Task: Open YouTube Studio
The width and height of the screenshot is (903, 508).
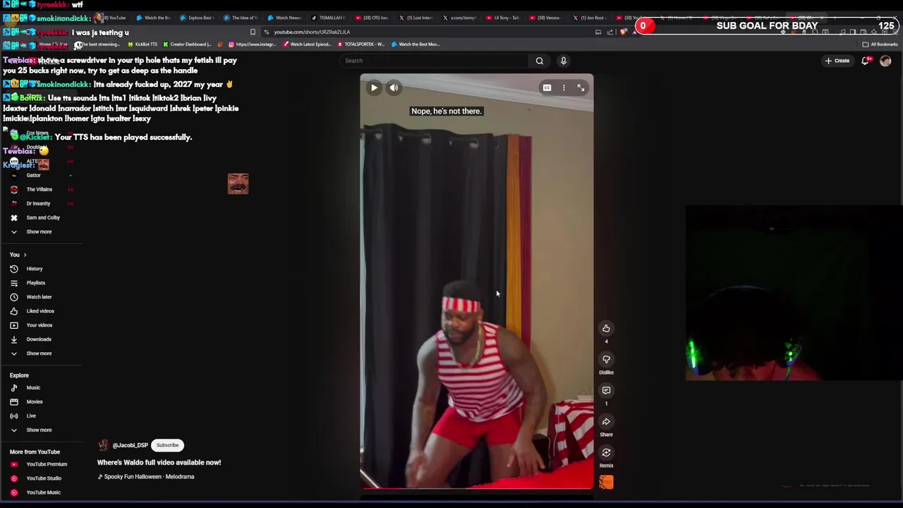Action: coord(44,478)
